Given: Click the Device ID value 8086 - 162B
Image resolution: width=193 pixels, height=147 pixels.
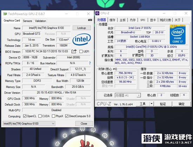Looking at the screenshot, I should (31, 57).
